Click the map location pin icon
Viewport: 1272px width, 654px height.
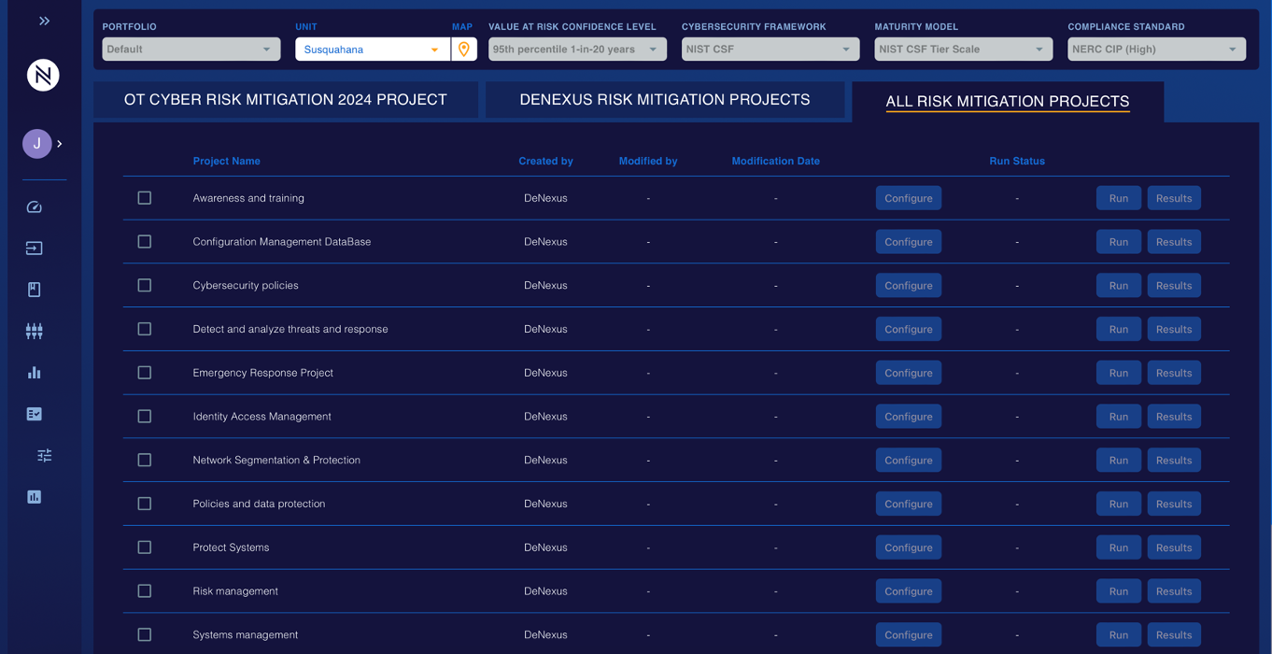point(464,50)
